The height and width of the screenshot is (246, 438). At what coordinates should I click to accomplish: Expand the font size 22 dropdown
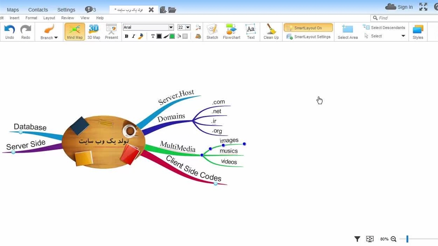[x=188, y=27]
